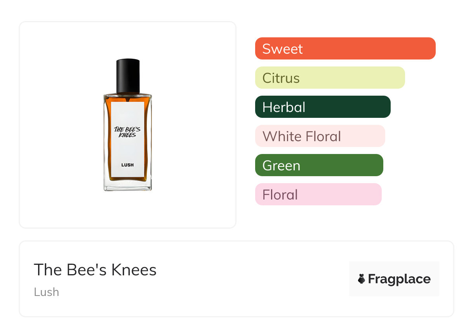
Task: Click the clear glass base of the bottle
Action: pyautogui.click(x=128, y=186)
